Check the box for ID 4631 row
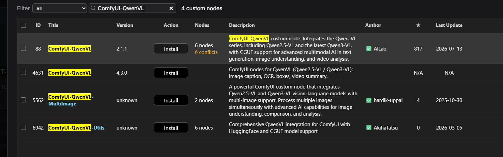 point(23,73)
